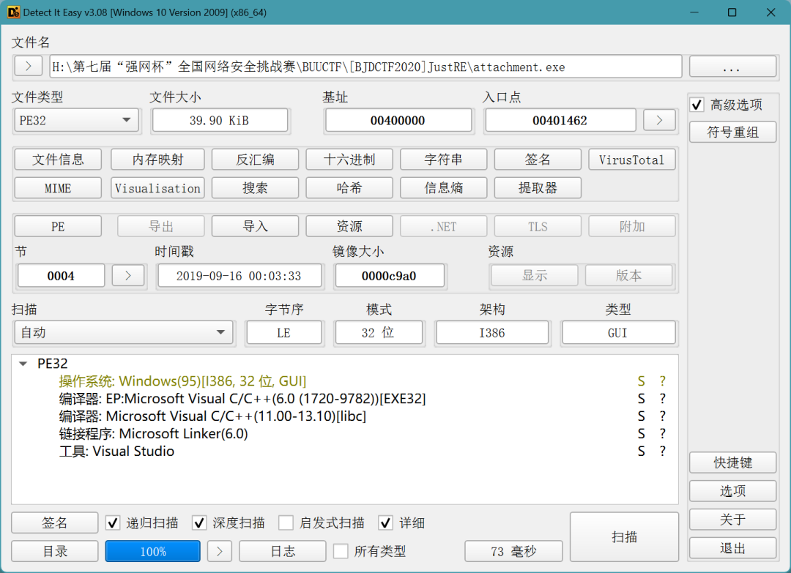Screen dimensions: 791x573
Task: Open the 文件信息 button
Action: [x=58, y=160]
